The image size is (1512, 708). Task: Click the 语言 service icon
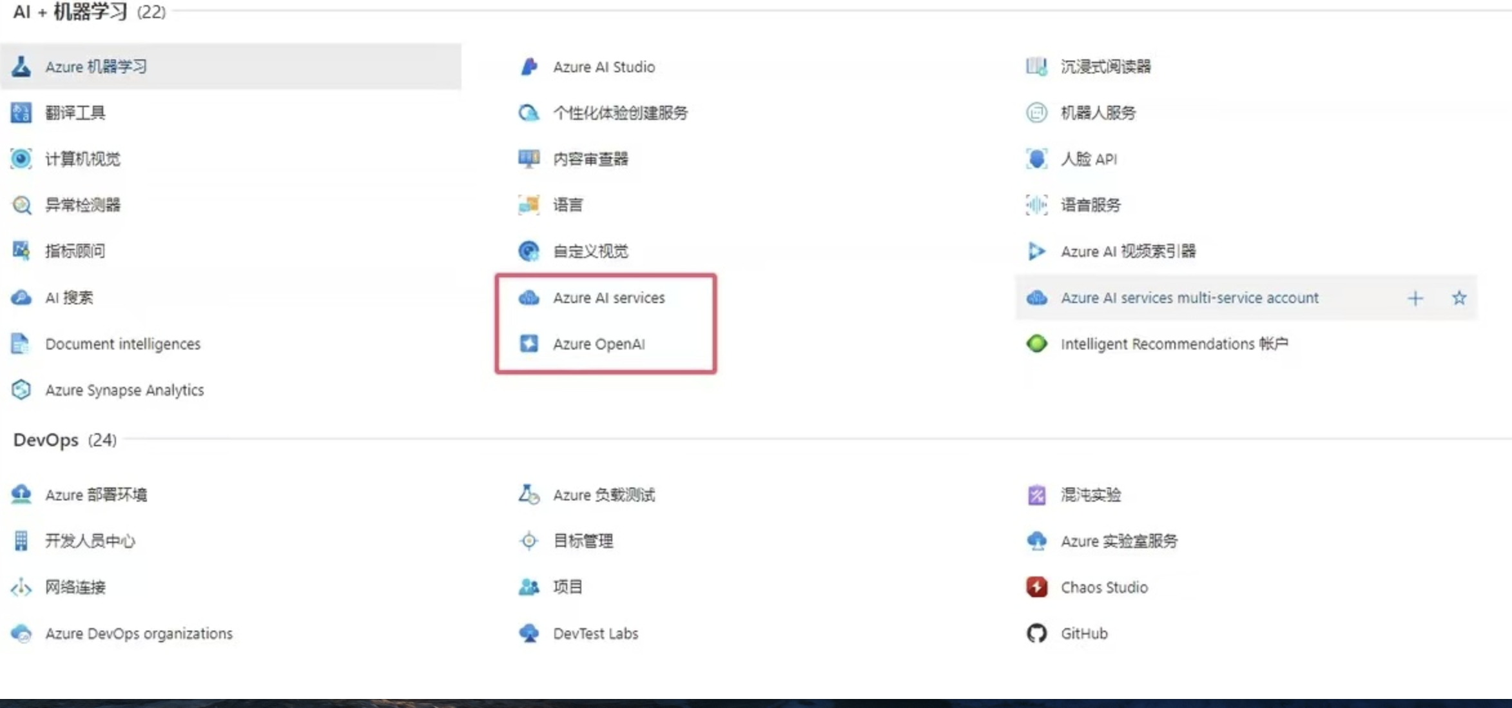pos(529,205)
